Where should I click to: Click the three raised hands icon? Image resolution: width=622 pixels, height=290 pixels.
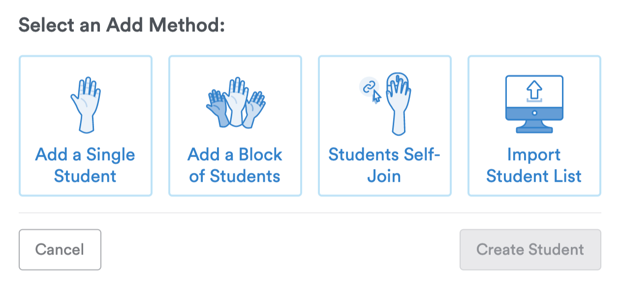(235, 103)
